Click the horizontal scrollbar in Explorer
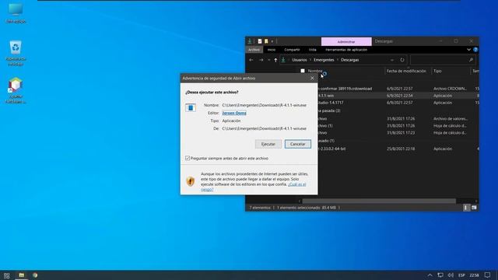Viewport: 498px width, 280px height. click(379, 201)
